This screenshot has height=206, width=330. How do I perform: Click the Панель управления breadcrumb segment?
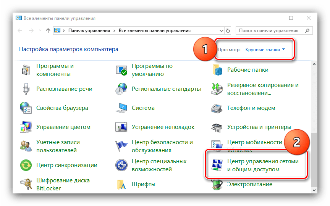[x=89, y=31]
